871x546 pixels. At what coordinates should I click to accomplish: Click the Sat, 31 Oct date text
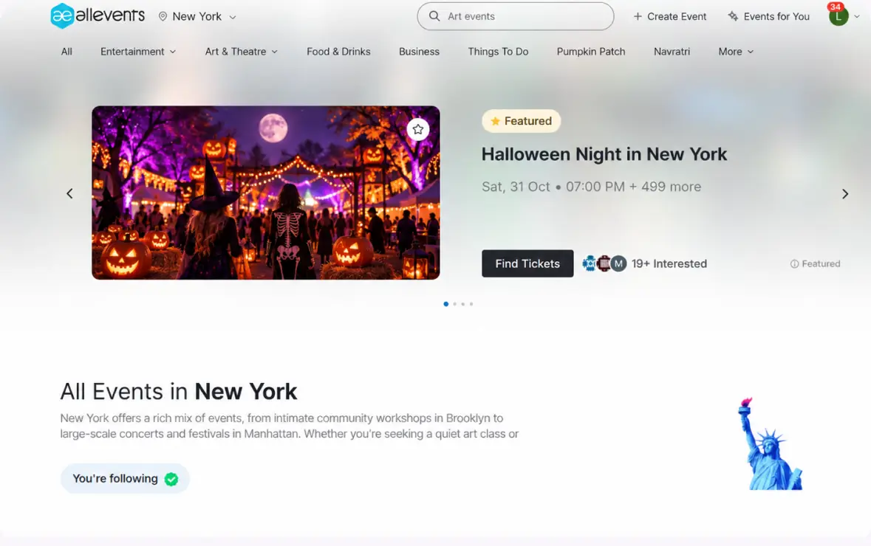click(516, 187)
